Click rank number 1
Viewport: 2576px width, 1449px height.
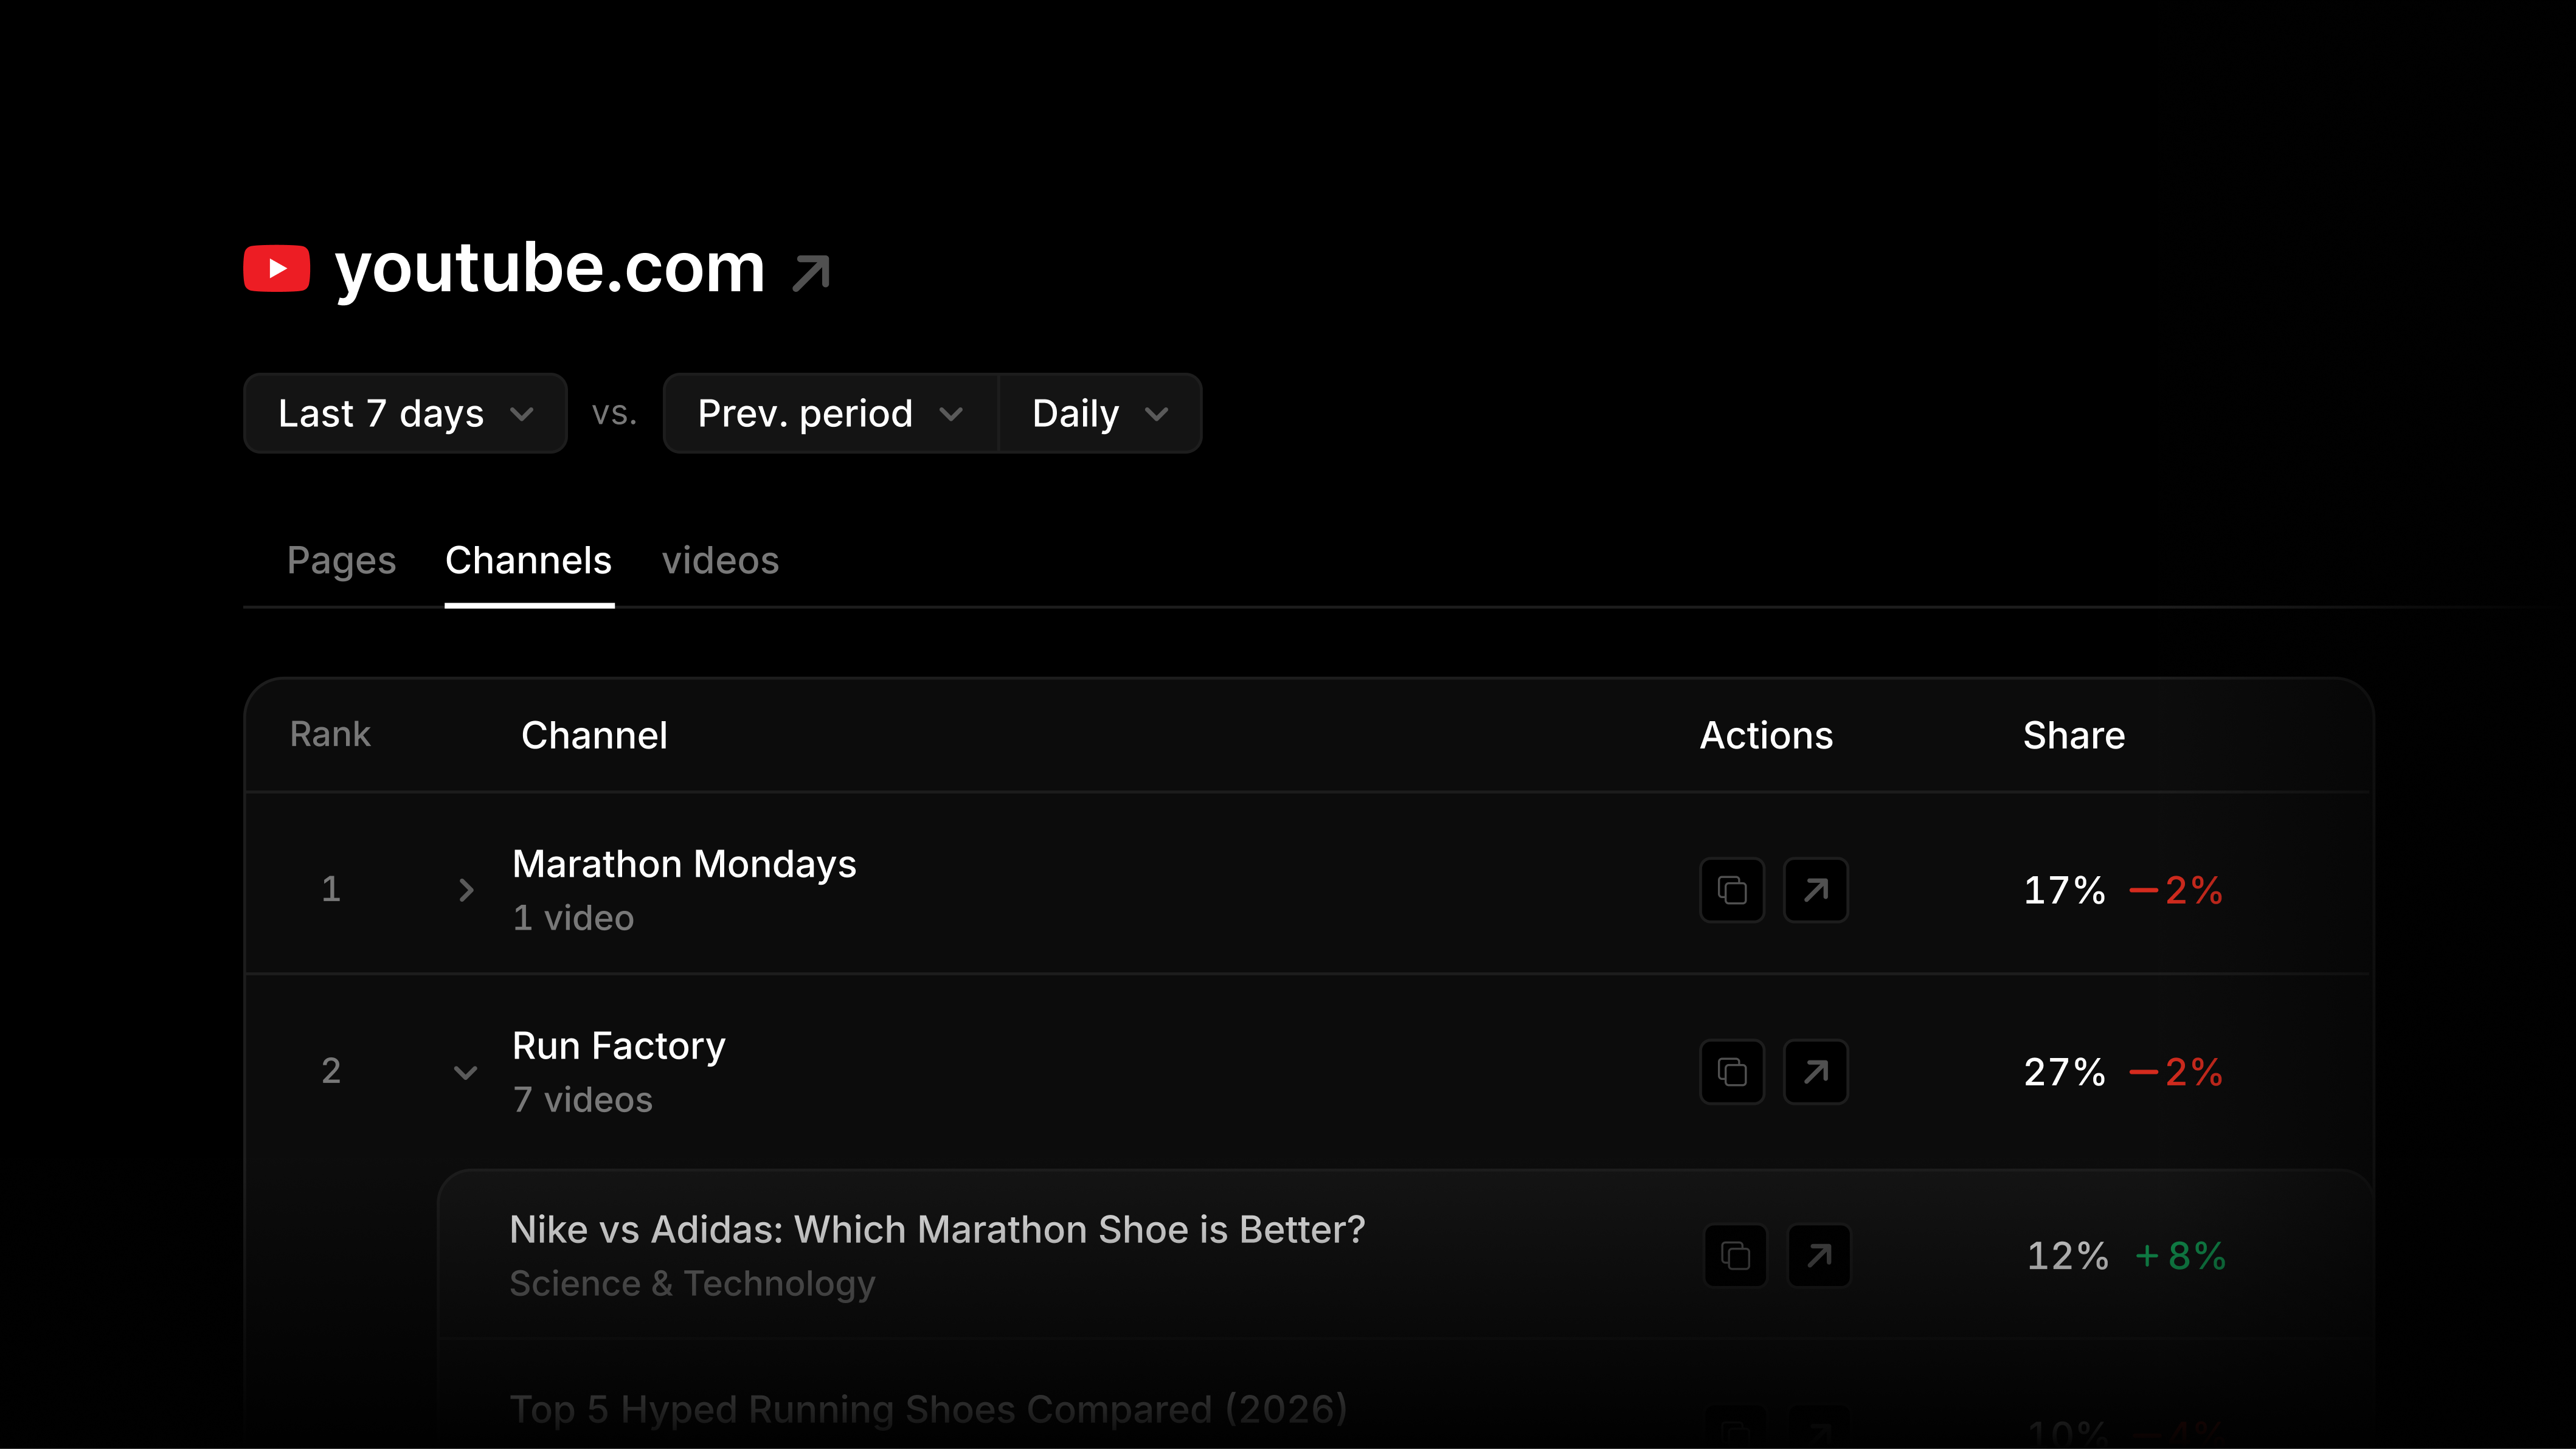click(331, 889)
